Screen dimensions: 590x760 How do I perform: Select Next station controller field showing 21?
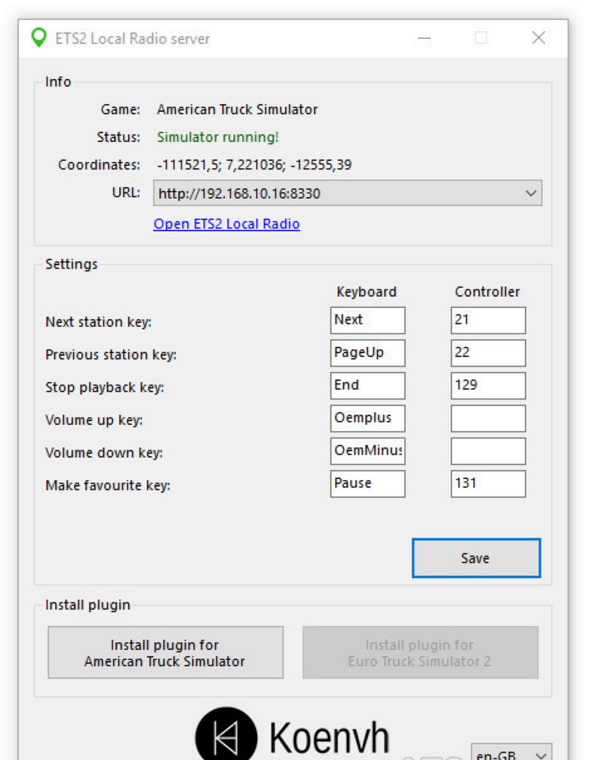[488, 320]
